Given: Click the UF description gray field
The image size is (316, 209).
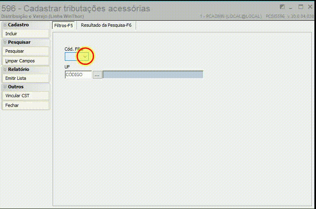Looking at the screenshot, I should 153,75.
